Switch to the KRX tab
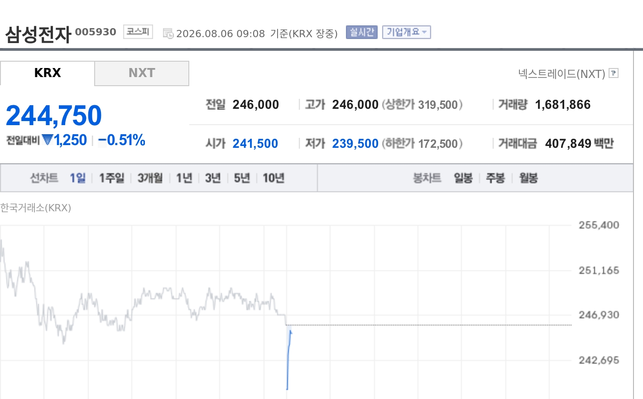 (48, 73)
